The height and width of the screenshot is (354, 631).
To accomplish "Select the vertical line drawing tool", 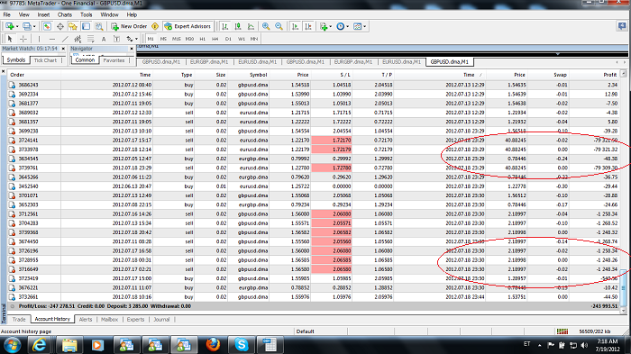I will coord(39,39).
